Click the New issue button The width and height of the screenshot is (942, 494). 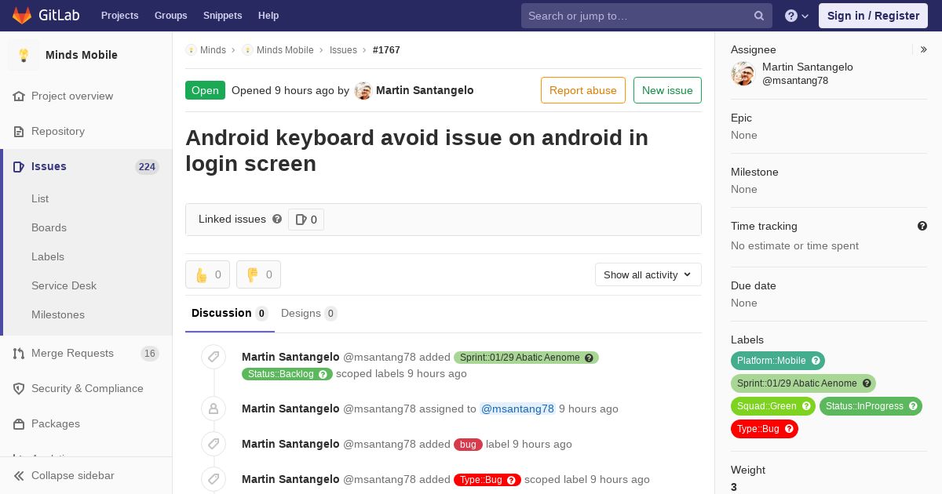[x=667, y=90]
